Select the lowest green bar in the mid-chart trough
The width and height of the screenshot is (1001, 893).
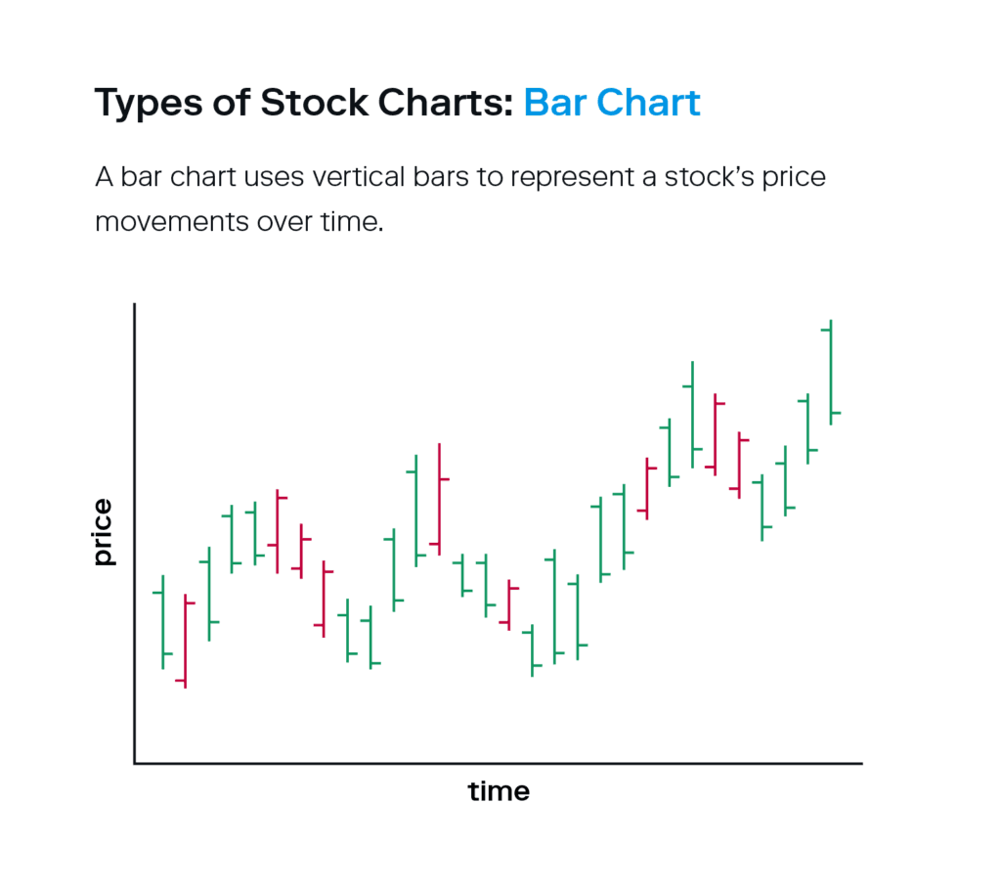tap(532, 650)
